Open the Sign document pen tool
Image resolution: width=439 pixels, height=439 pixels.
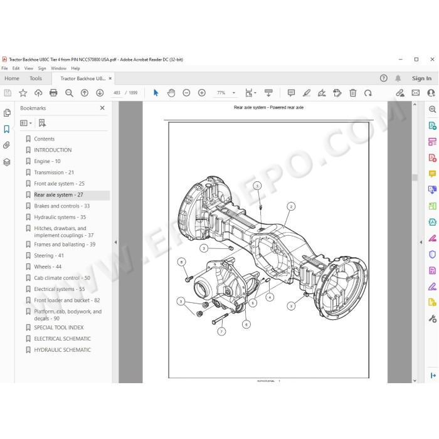tap(322, 93)
